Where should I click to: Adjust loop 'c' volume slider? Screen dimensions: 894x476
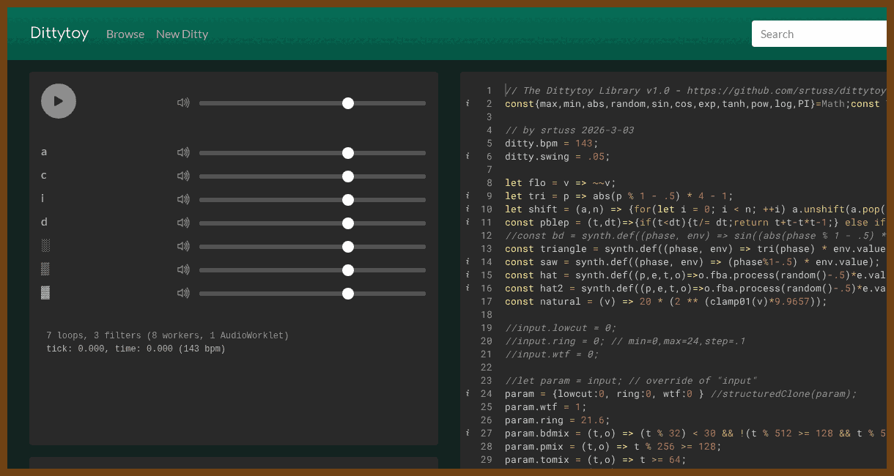pyautogui.click(x=312, y=176)
